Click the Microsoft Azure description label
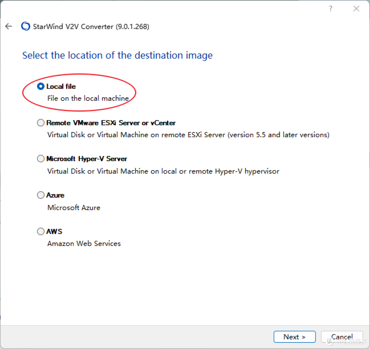 click(74, 207)
